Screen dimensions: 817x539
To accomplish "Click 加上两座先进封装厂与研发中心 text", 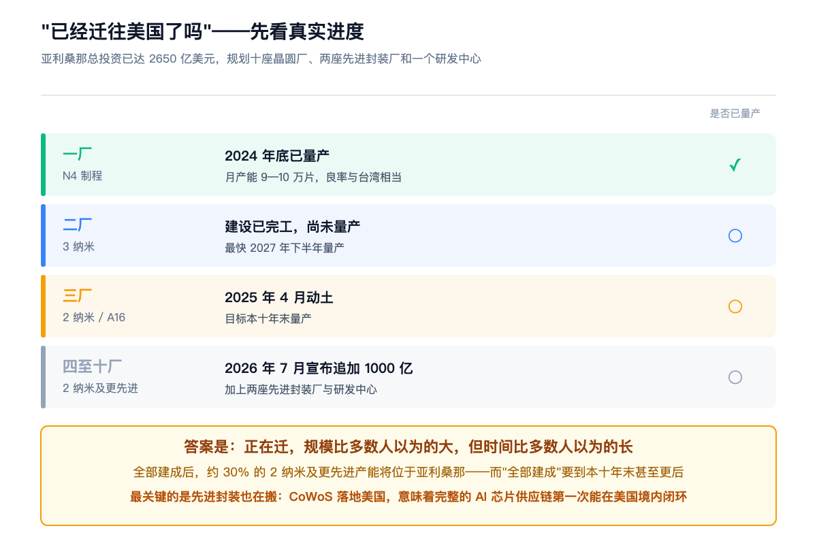I will point(301,389).
